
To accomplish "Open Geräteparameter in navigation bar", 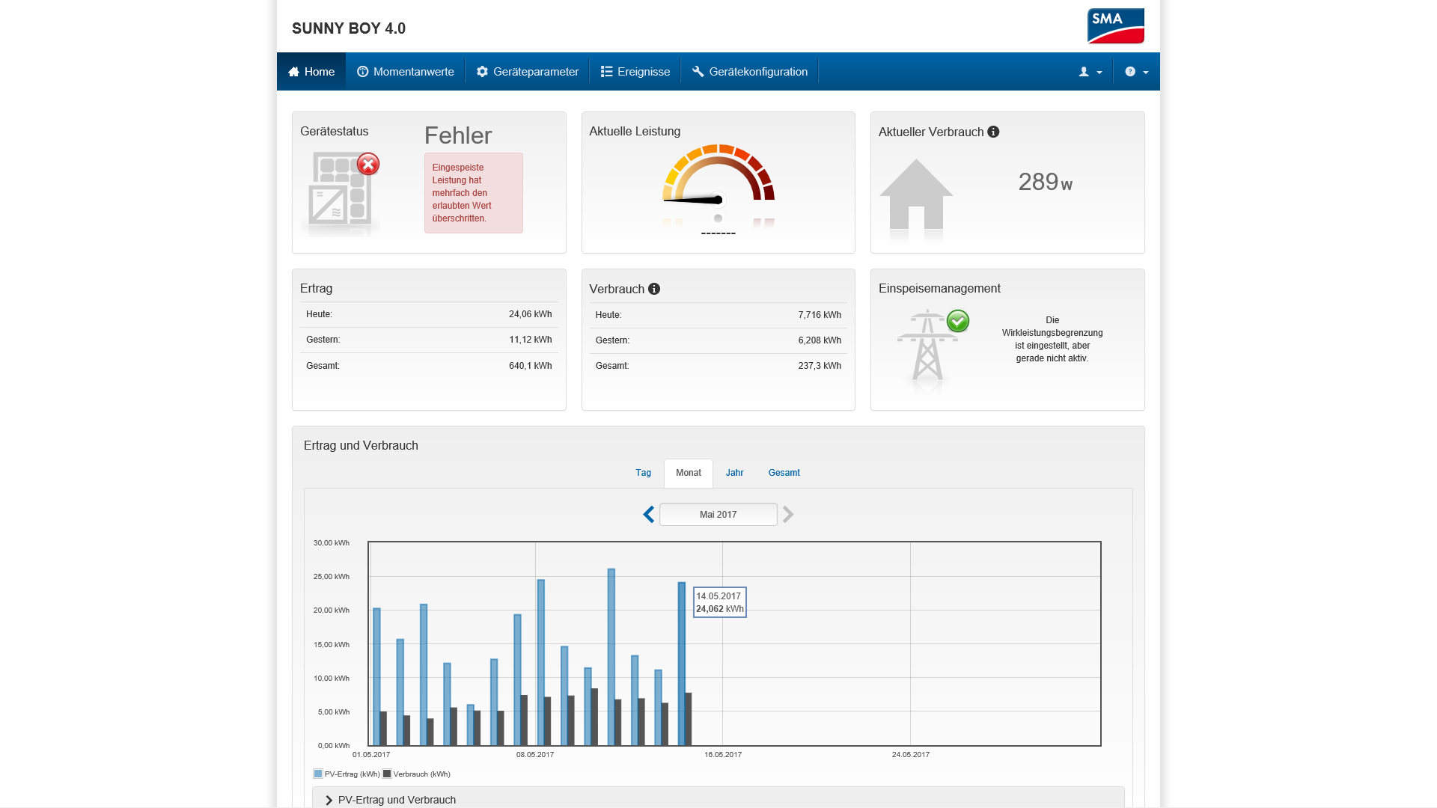I will tap(528, 72).
